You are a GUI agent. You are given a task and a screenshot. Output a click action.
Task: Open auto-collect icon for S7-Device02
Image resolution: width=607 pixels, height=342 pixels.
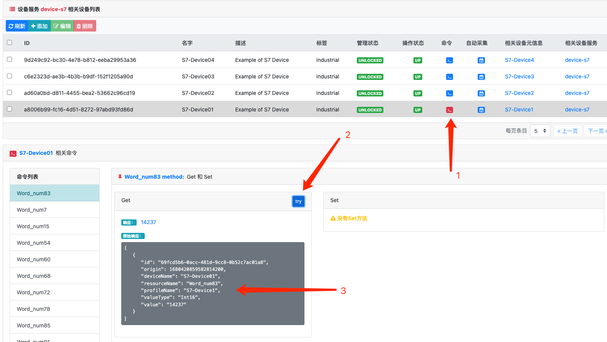481,93
